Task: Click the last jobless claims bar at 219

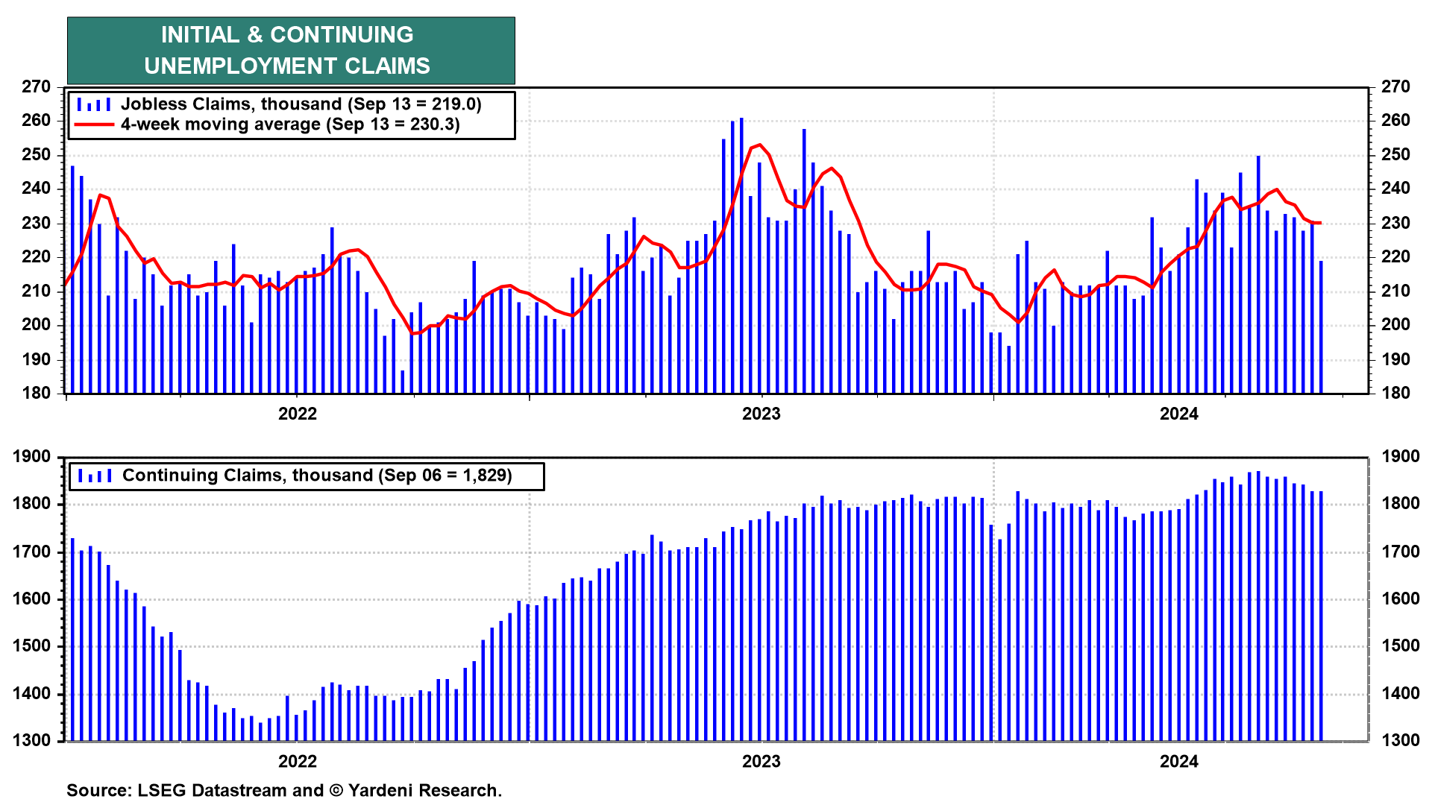Action: pos(1321,328)
